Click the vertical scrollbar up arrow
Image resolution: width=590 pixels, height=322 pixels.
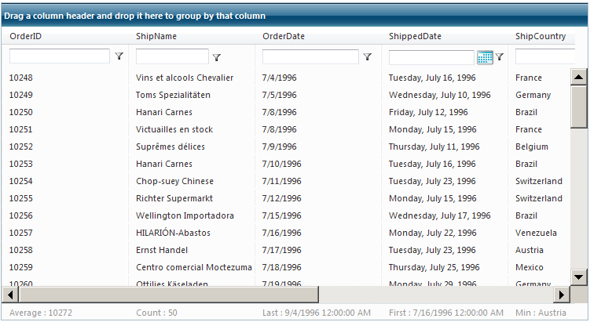pyautogui.click(x=579, y=77)
